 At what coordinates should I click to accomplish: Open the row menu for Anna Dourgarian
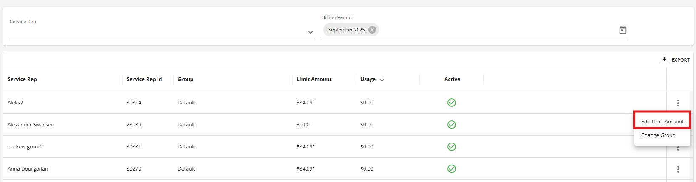[x=678, y=169]
